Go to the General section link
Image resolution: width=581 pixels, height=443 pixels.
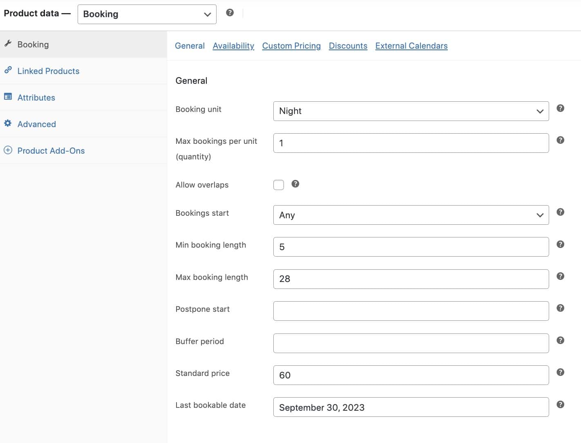coord(190,46)
